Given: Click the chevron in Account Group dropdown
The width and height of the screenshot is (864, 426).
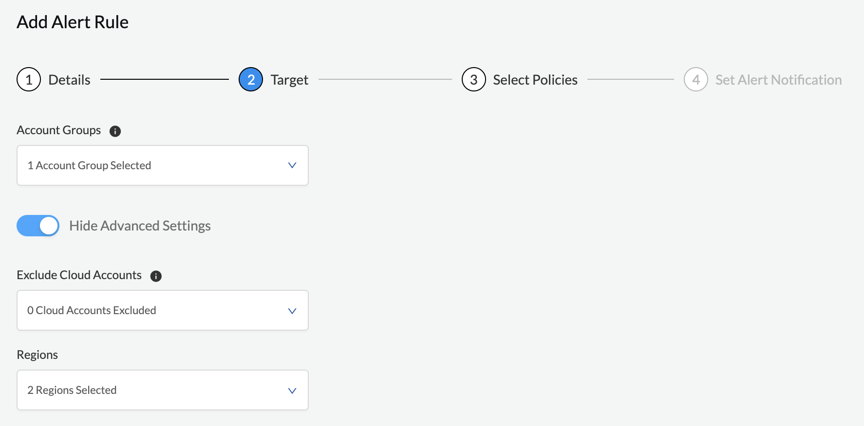Looking at the screenshot, I should tap(292, 165).
